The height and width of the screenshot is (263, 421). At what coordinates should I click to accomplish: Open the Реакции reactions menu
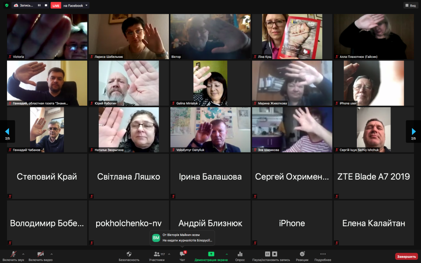pyautogui.click(x=302, y=256)
